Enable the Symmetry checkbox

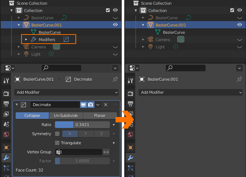tap(57, 134)
